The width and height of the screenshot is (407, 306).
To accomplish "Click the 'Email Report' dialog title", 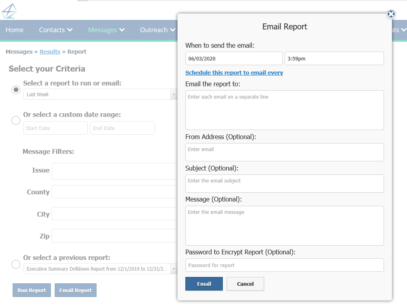I will click(284, 27).
